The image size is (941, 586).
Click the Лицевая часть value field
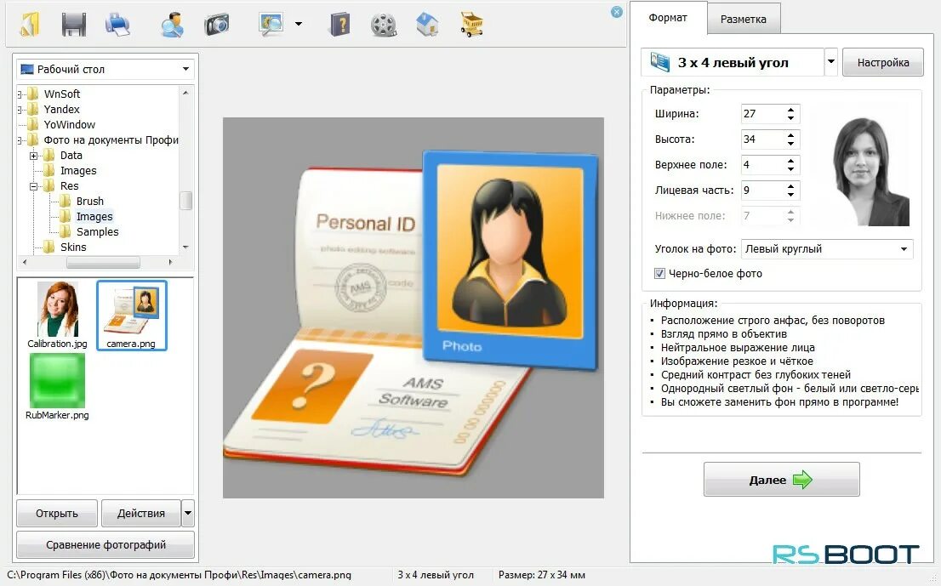point(762,191)
